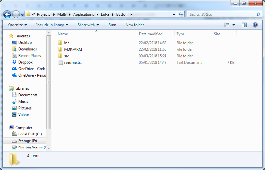Click the search magnifier icon

[258, 15]
